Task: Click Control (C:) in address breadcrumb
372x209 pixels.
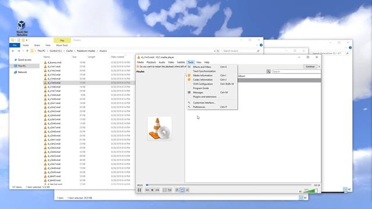Action: [x=56, y=51]
